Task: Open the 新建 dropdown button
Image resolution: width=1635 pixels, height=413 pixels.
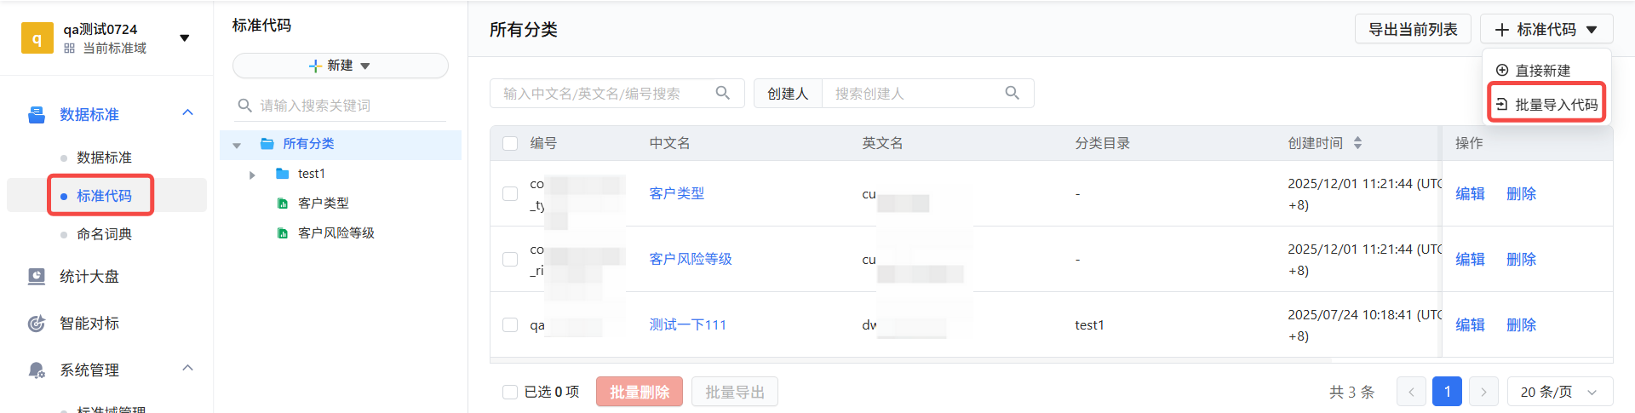Action: pyautogui.click(x=340, y=66)
